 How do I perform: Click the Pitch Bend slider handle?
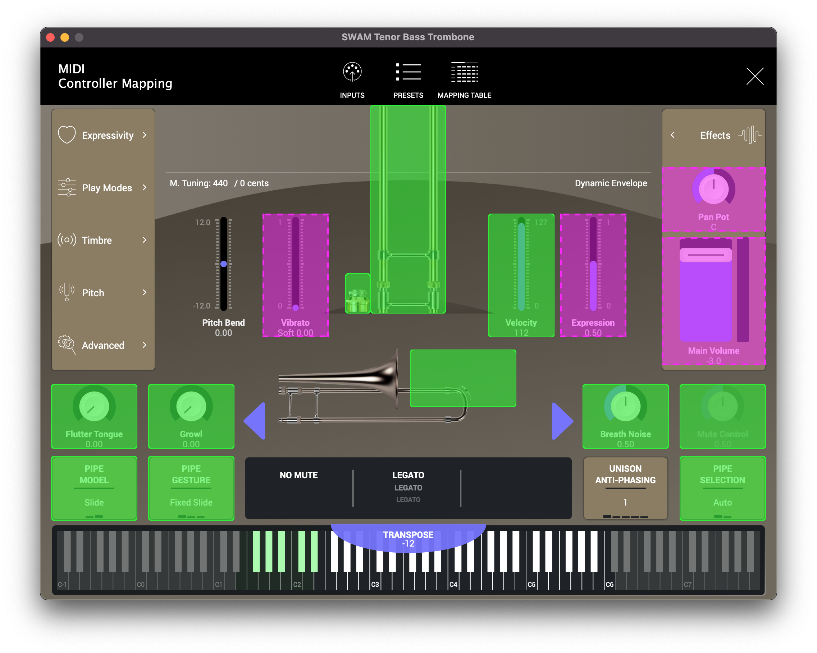pos(224,264)
